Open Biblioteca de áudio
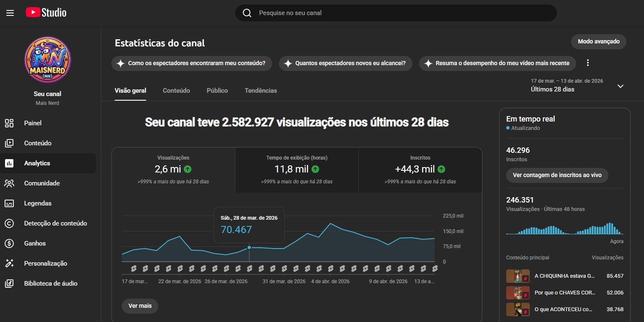The width and height of the screenshot is (644, 322). [51, 284]
